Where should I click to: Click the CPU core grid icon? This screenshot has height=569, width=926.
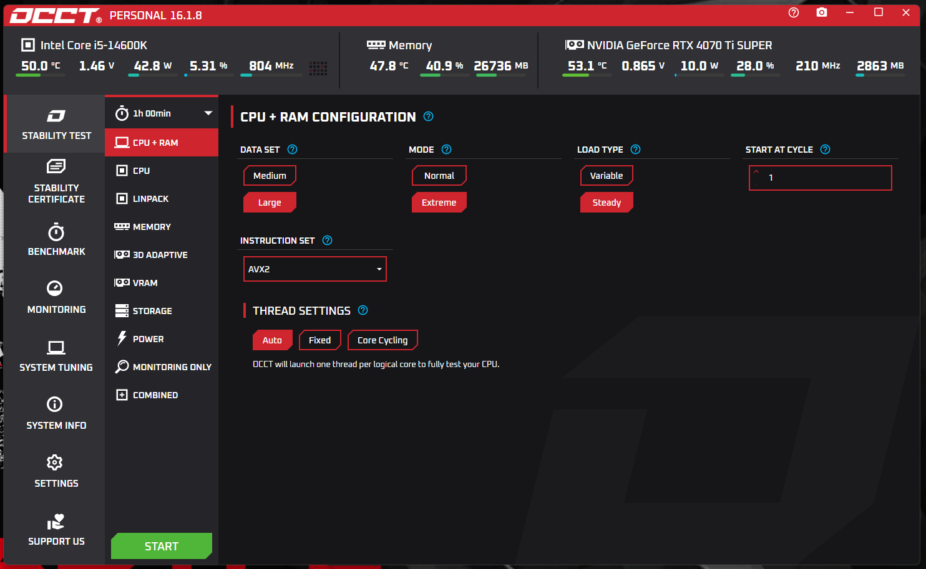[318, 68]
